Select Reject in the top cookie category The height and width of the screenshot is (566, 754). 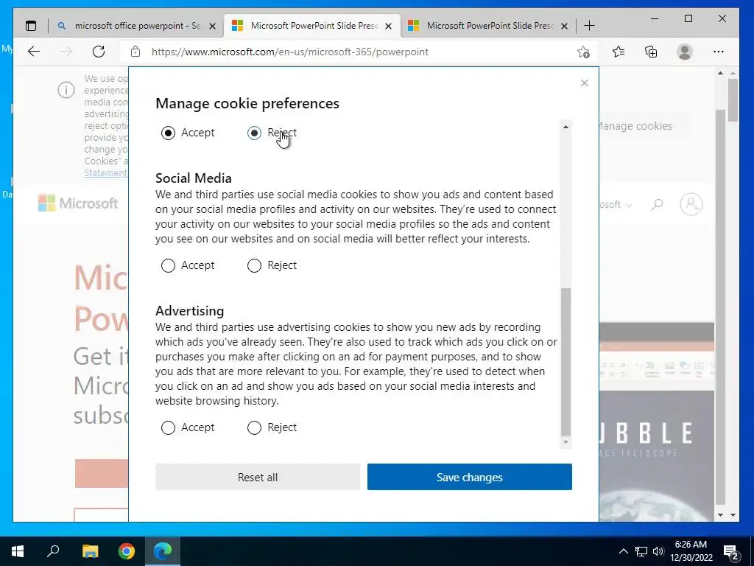pyautogui.click(x=254, y=133)
